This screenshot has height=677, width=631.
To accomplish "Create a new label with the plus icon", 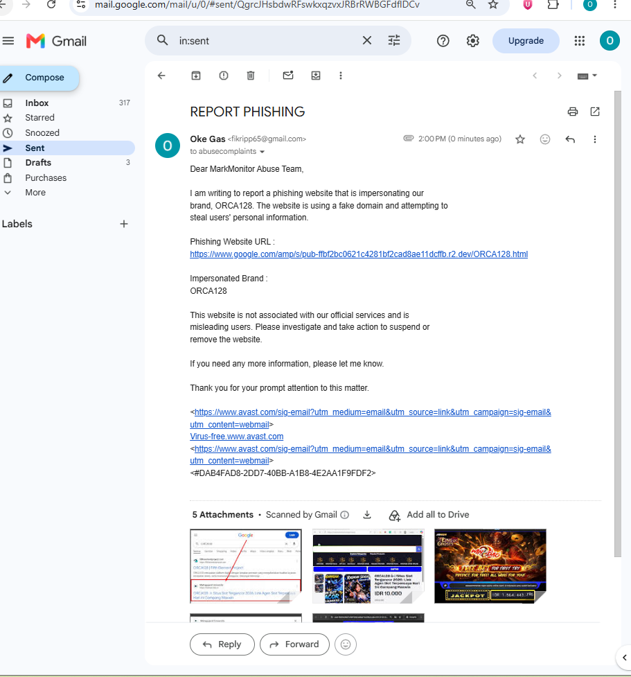I will click(124, 224).
